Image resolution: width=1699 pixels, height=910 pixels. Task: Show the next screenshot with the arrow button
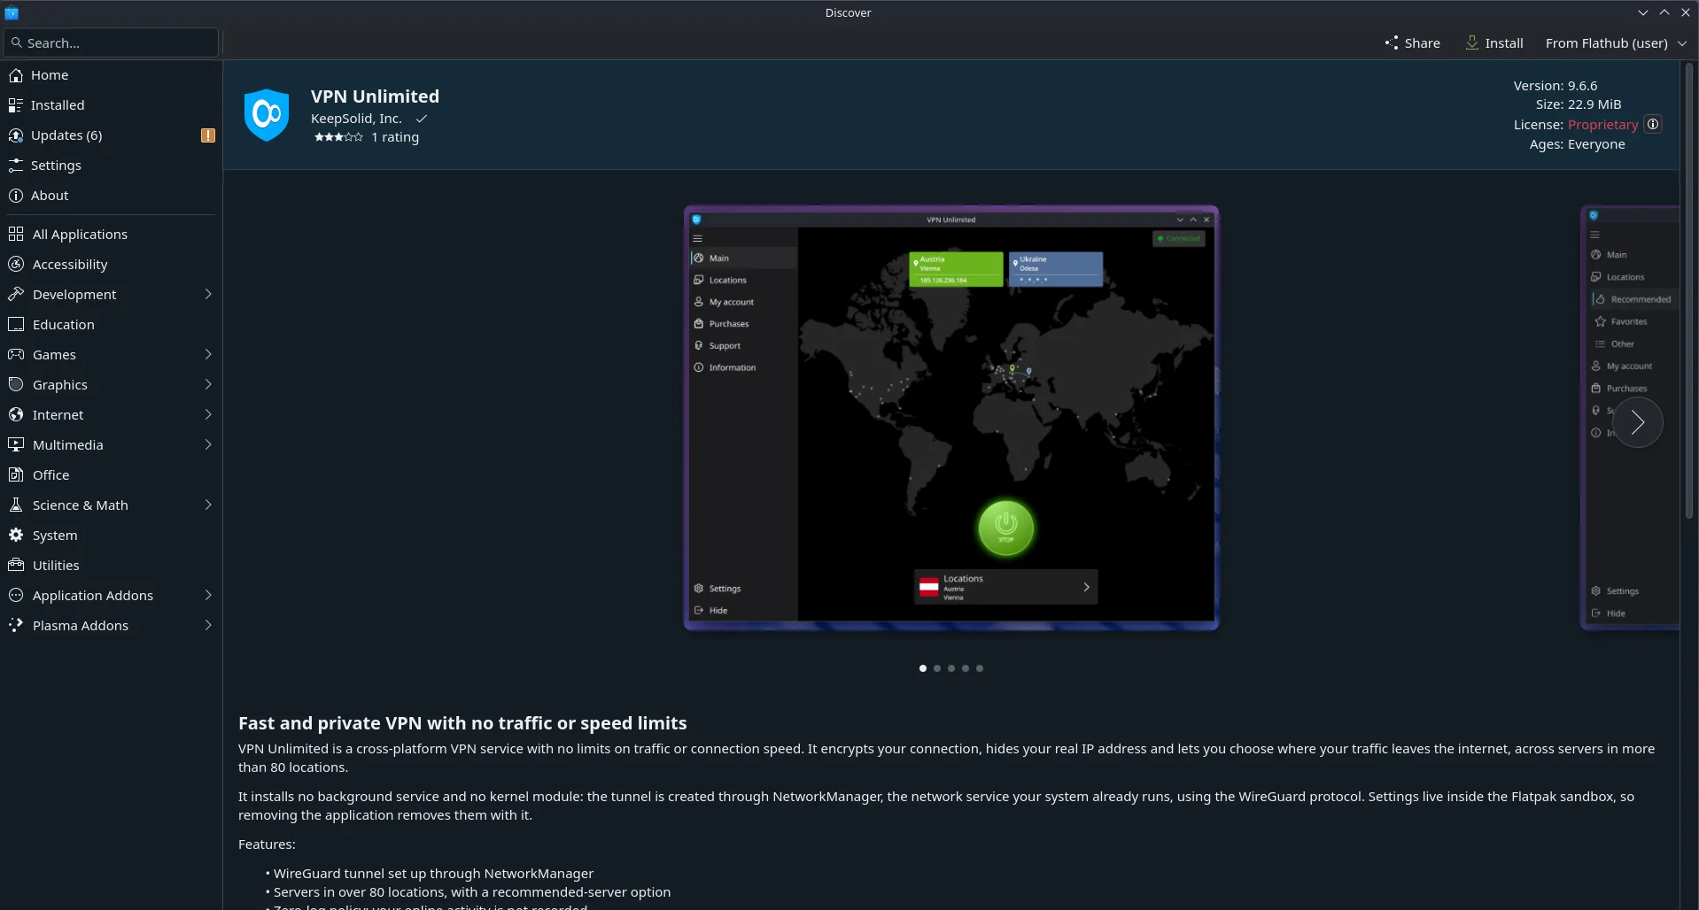pos(1637,422)
